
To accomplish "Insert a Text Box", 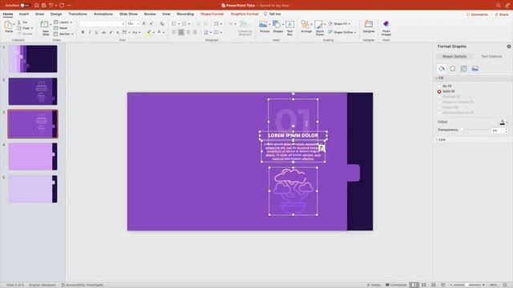I will 290,27.
